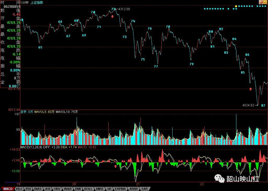This screenshot has width=268, height=191.
Task: Click wave label 79 on the chart
Action: click(192, 64)
